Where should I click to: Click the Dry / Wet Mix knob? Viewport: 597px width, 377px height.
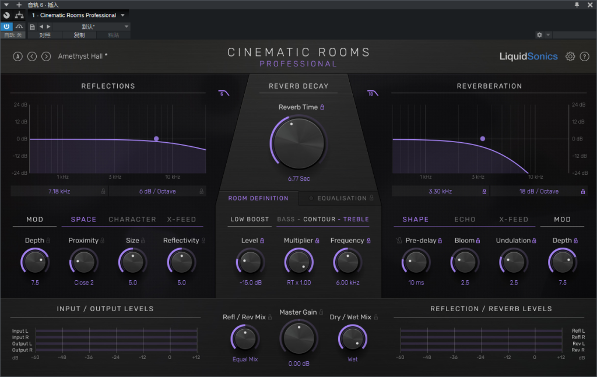coord(353,339)
